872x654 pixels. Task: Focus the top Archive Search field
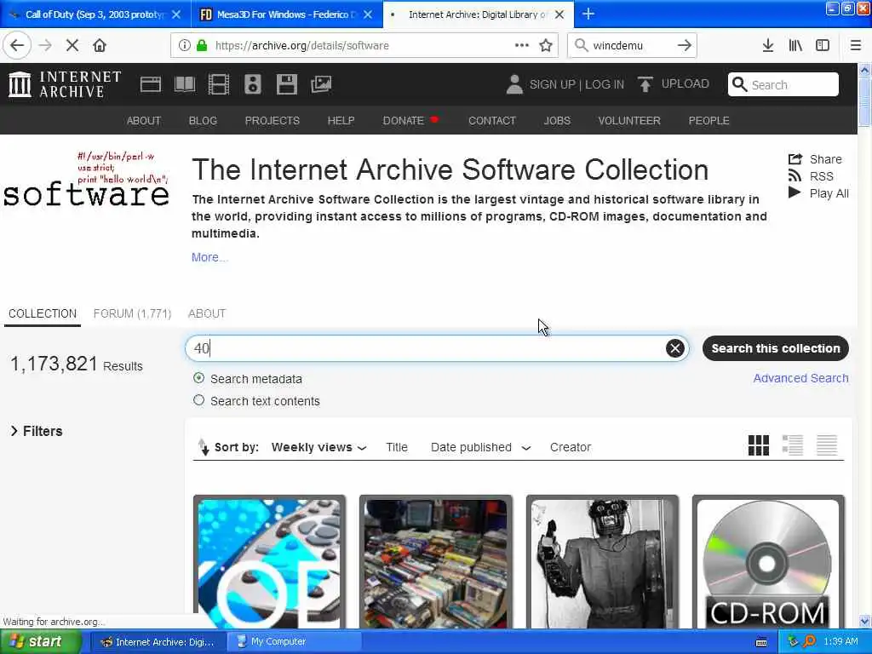click(783, 84)
